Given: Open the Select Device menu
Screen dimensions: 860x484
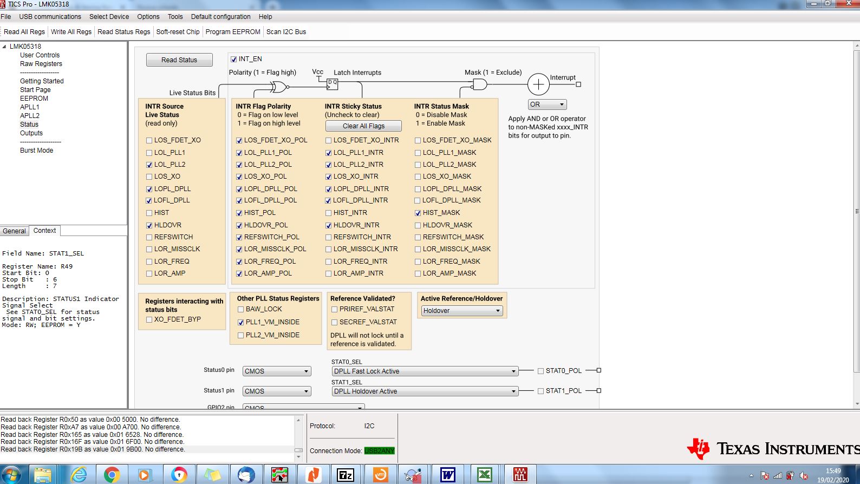Looking at the screenshot, I should pyautogui.click(x=109, y=17).
